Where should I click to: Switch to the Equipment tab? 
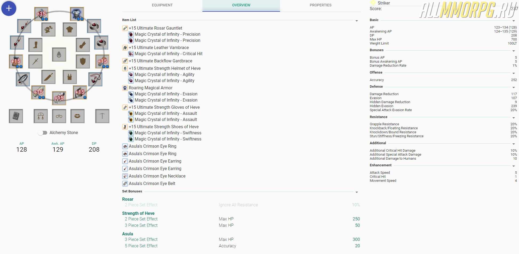pos(162,5)
